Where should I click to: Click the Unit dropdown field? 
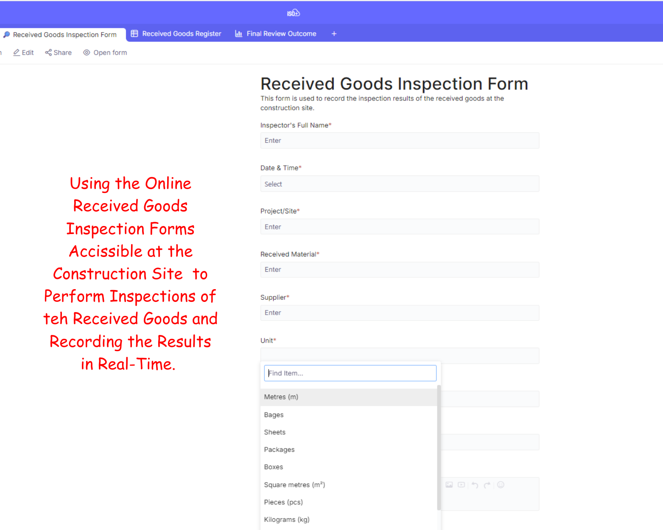point(399,356)
